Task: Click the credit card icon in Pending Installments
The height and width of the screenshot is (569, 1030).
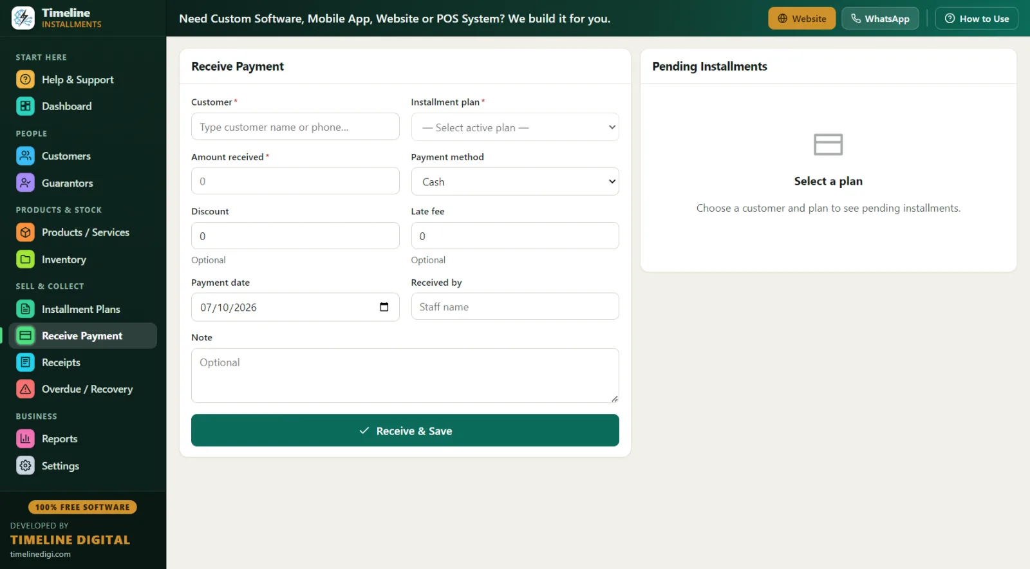Action: (x=829, y=144)
